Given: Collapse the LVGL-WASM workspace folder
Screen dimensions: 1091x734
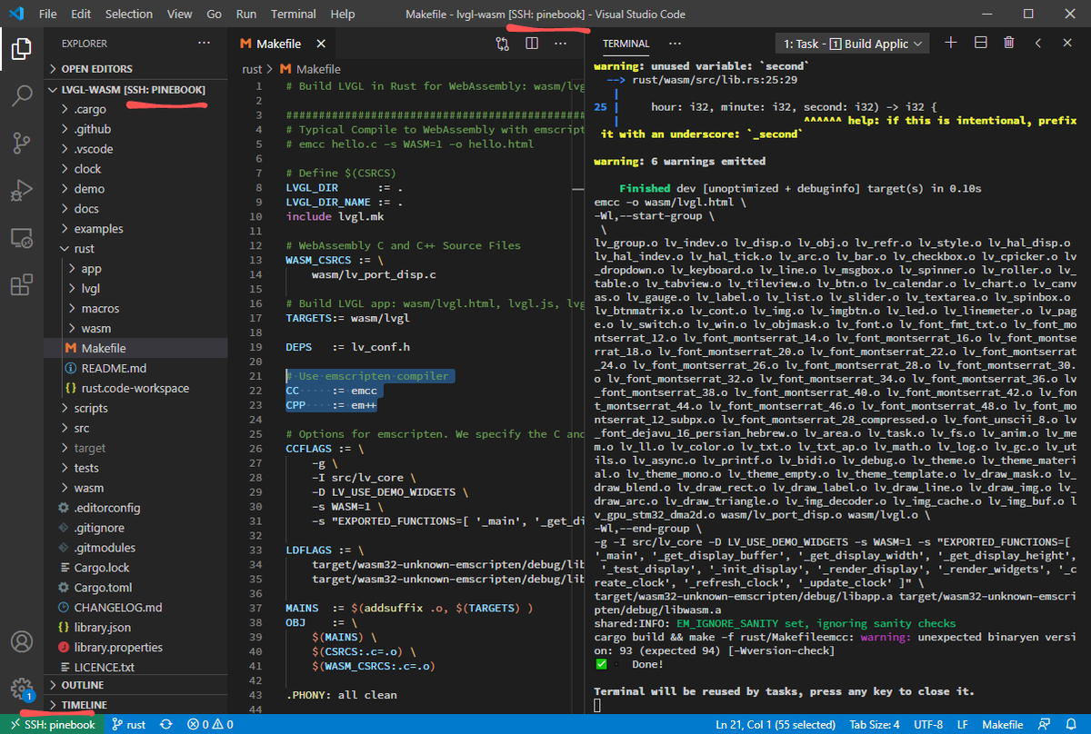Looking at the screenshot, I should (135, 90).
